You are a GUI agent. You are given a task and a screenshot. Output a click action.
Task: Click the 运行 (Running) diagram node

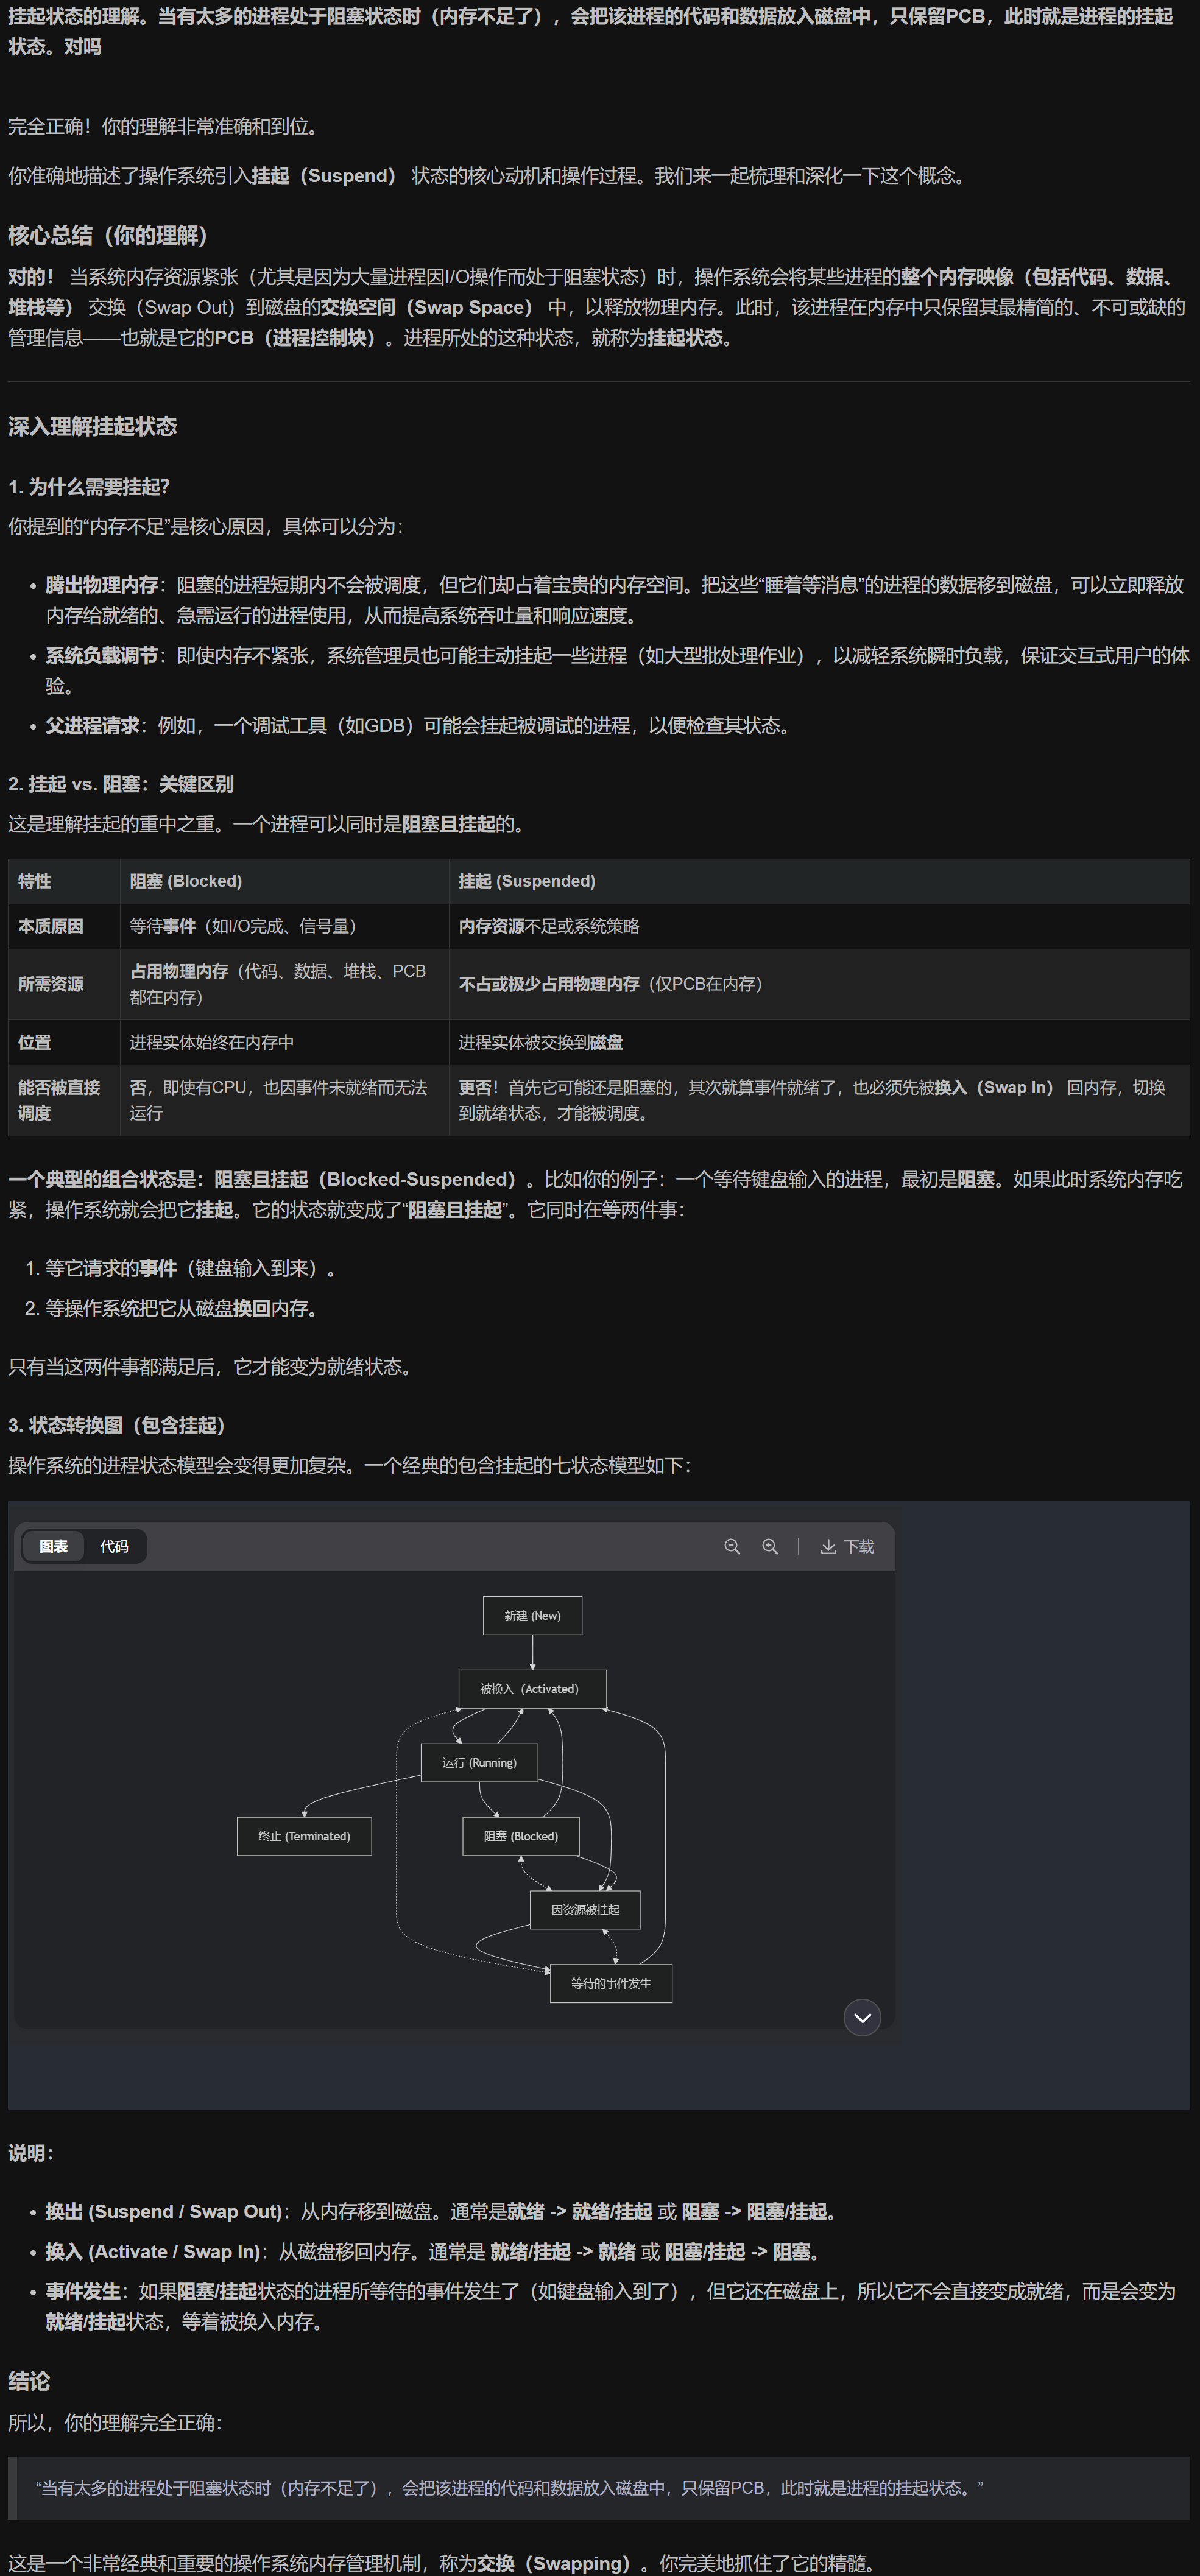(x=479, y=1762)
